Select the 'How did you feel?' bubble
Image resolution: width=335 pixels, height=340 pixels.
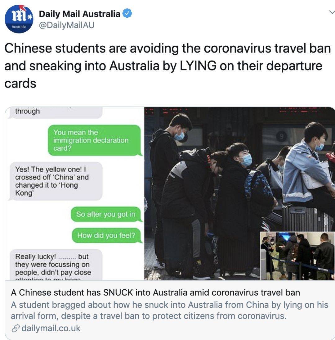pyautogui.click(x=106, y=235)
